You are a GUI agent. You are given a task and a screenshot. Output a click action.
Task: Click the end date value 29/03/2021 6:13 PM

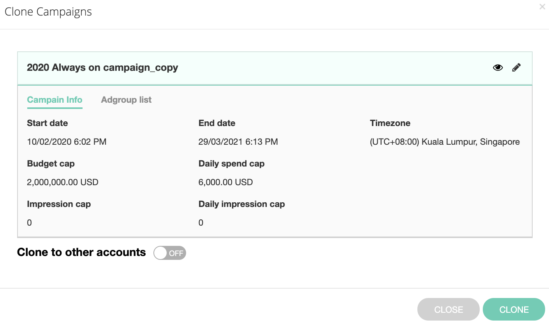coord(238,142)
